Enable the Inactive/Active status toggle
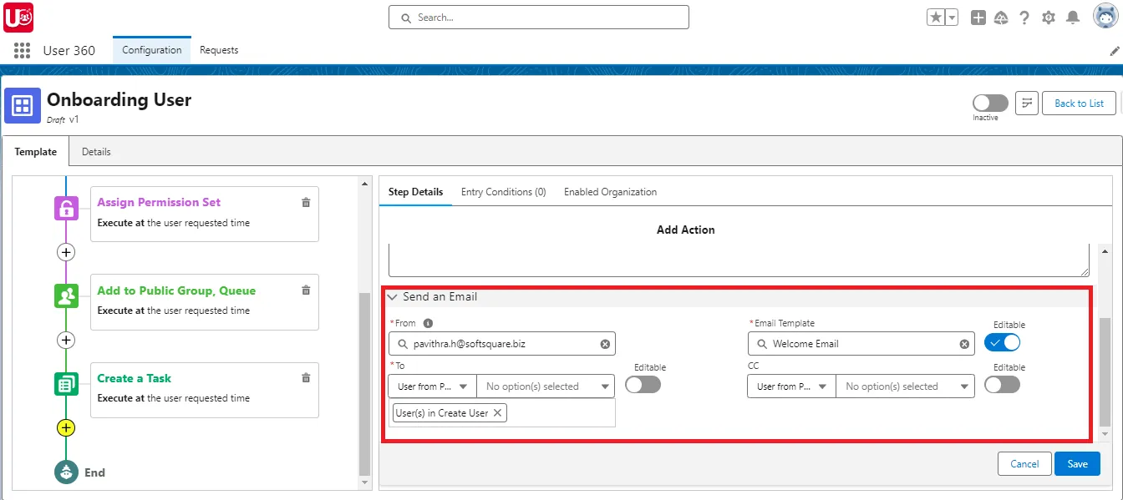This screenshot has width=1123, height=500. 988,102
